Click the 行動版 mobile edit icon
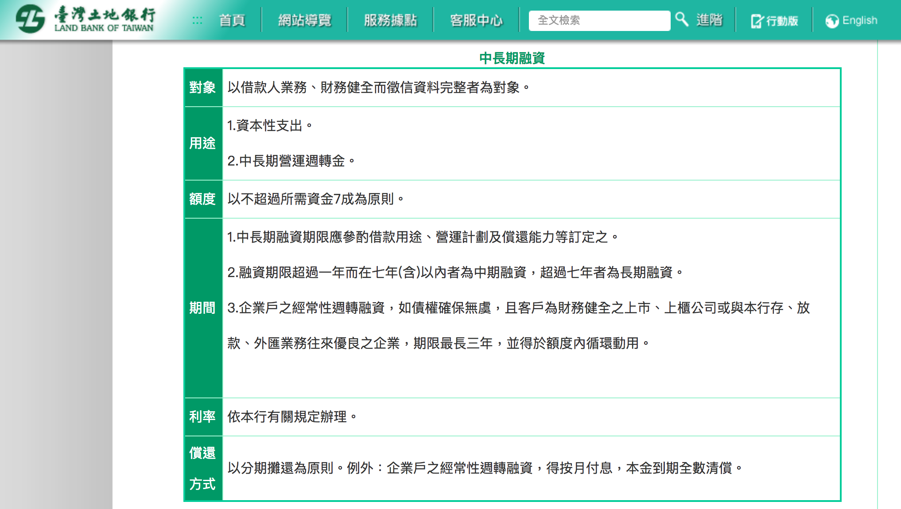 click(757, 21)
